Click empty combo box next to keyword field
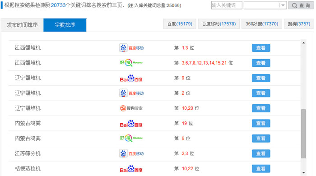The image size is (316, 176). pyautogui.click(x=265, y=5)
